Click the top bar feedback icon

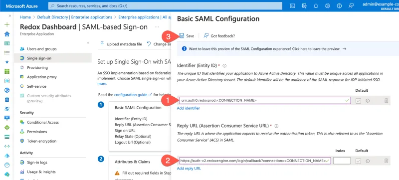pos(351,6)
